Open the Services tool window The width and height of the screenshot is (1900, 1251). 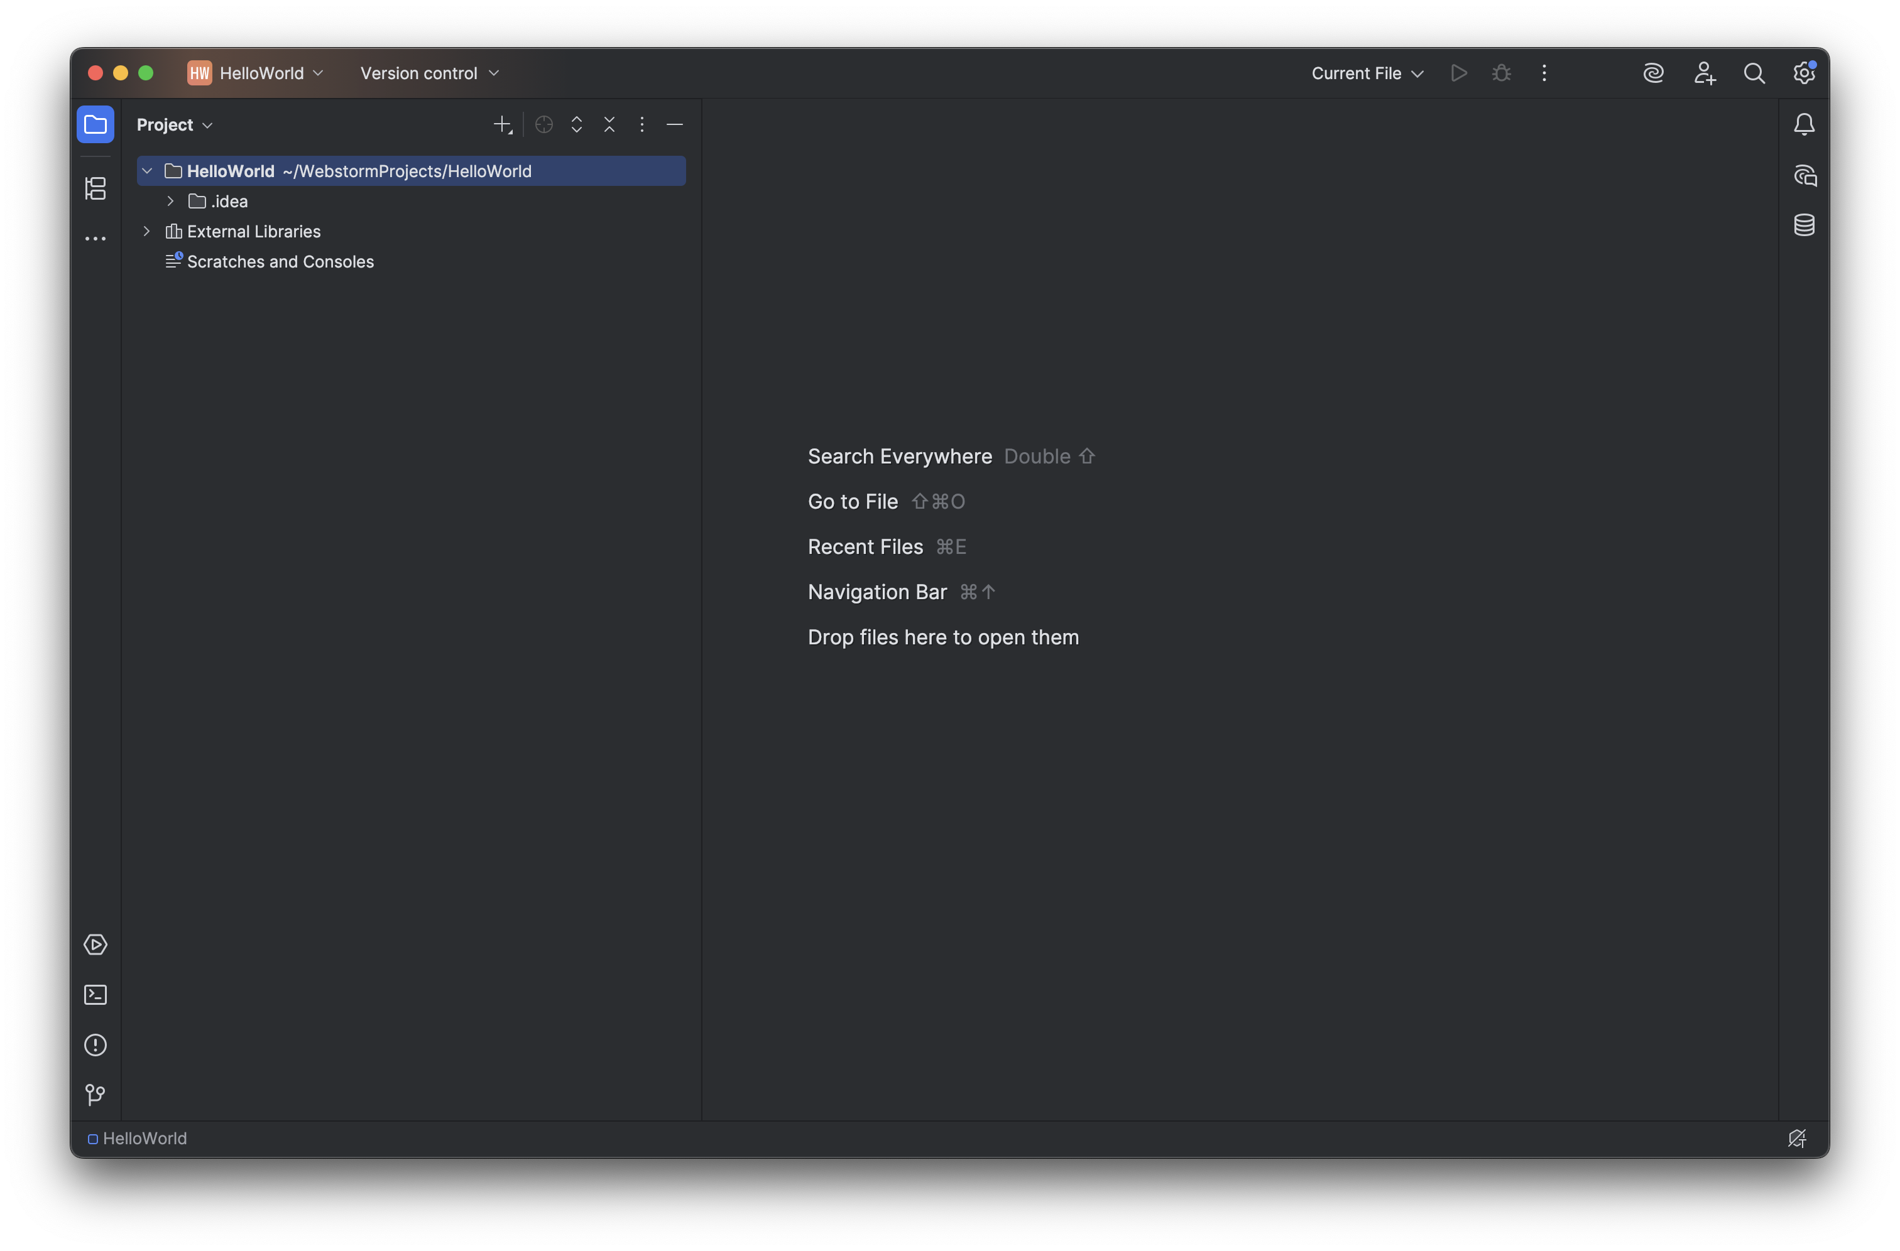point(95,944)
